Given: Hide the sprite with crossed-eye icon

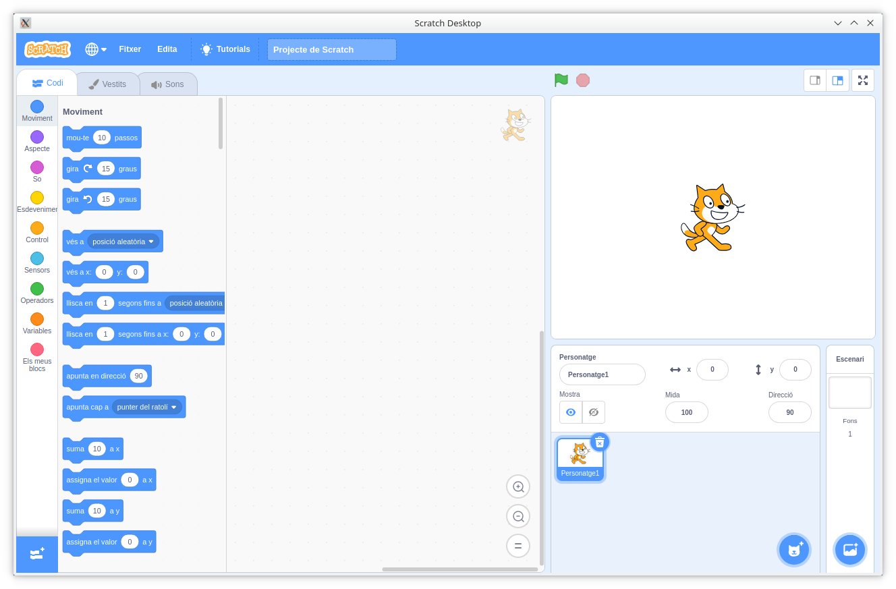Looking at the screenshot, I should click(594, 412).
